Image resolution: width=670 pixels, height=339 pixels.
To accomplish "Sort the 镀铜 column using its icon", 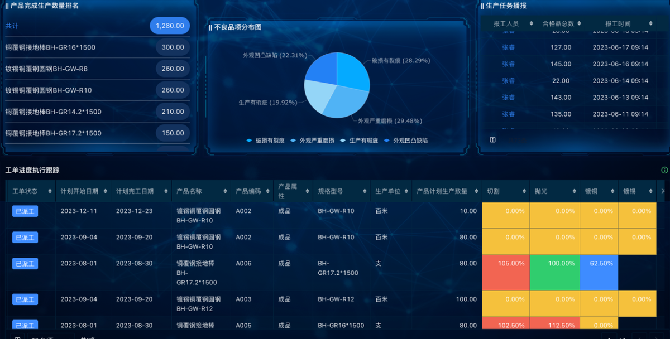I will point(612,191).
